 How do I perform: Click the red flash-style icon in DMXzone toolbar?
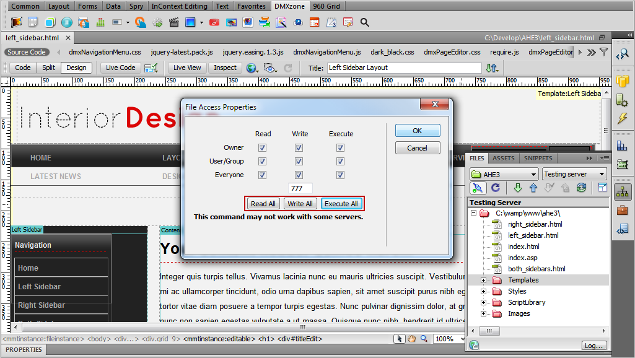point(214,22)
